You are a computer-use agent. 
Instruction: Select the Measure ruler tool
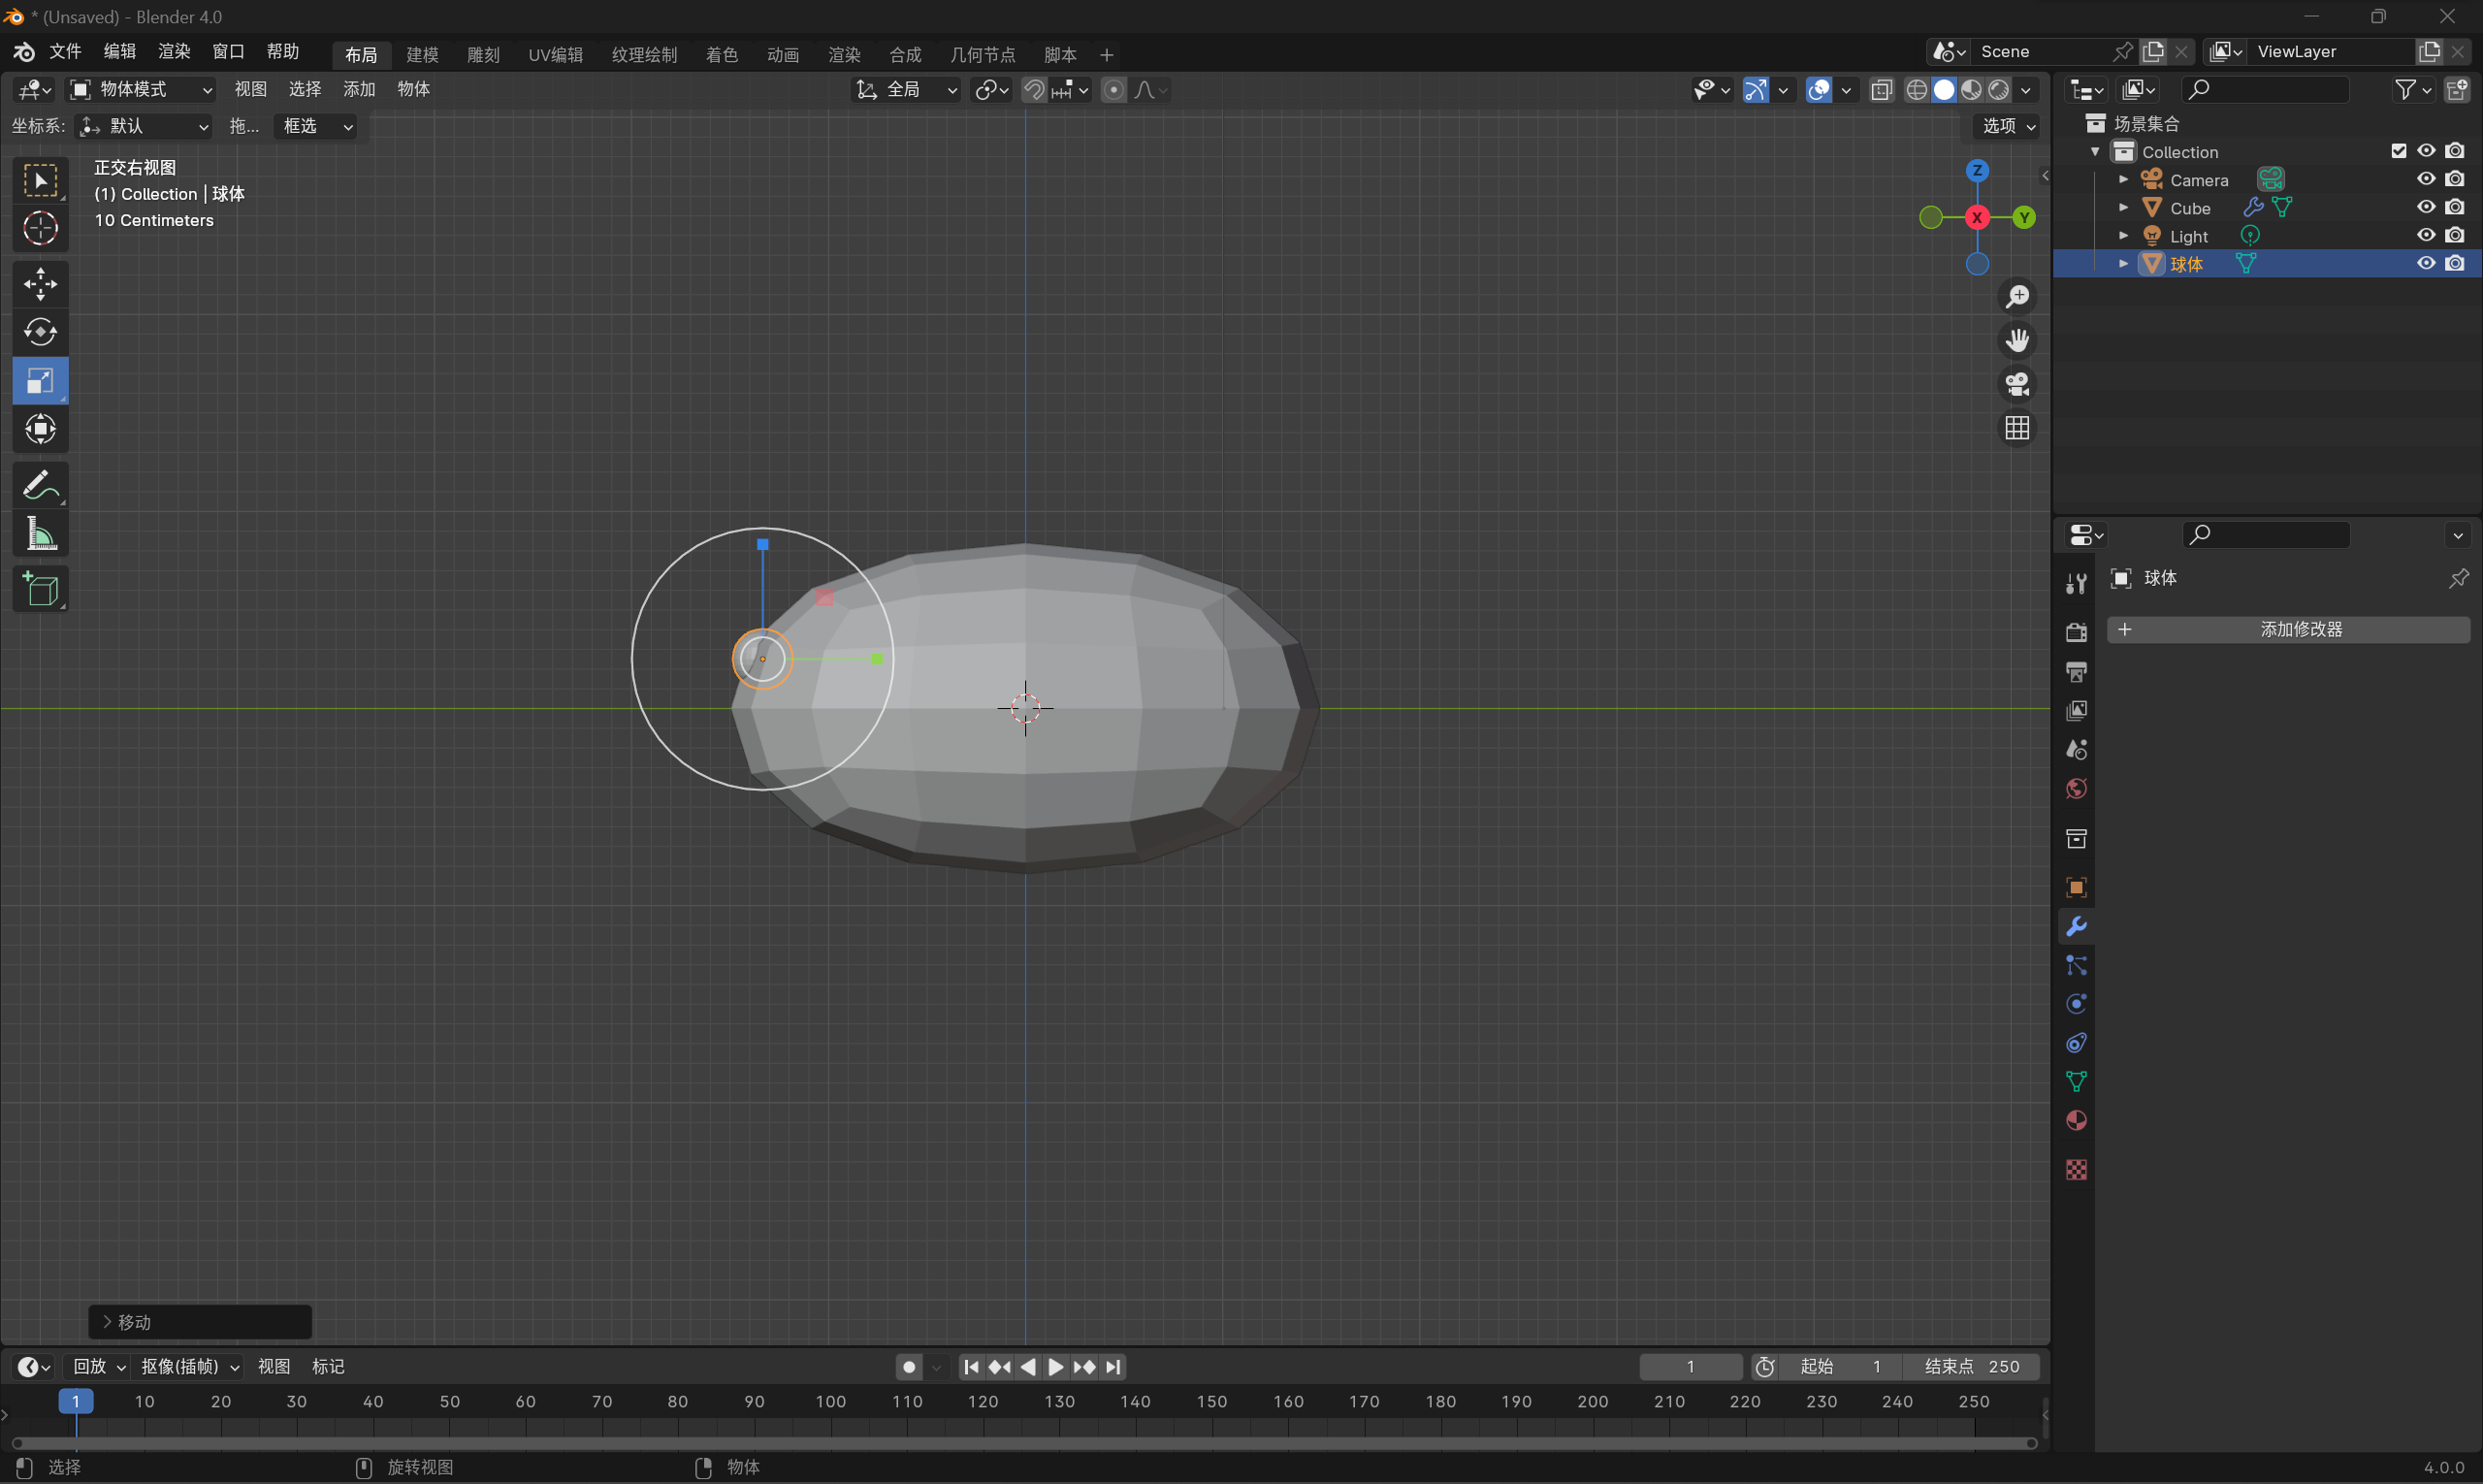tap(40, 535)
